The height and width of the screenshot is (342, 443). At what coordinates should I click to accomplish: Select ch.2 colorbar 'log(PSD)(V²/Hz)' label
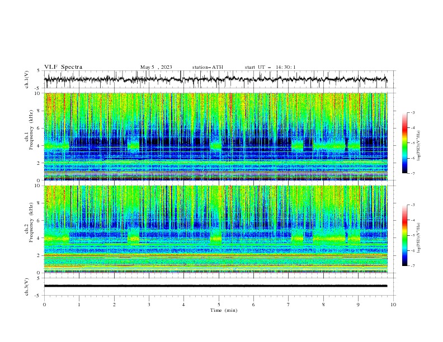point(419,237)
